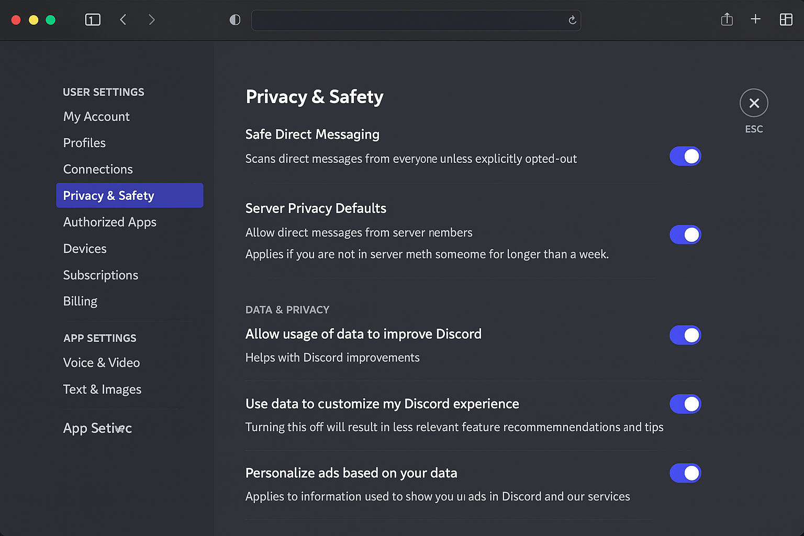Turn off data usage to improve Discord
This screenshot has height=536, width=804.
pyautogui.click(x=685, y=335)
